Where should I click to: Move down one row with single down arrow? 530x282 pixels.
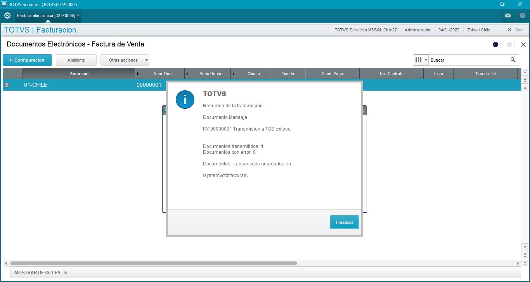[x=525, y=247]
